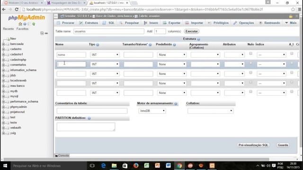Viewport: 303px width, 170px height.
Task: Click Executar button
Action: pyautogui.click(x=191, y=31)
